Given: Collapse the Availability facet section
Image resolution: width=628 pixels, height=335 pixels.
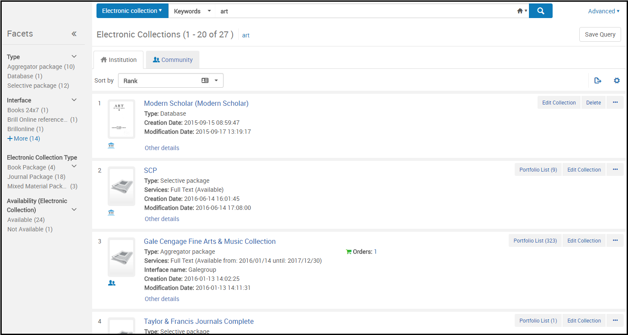Looking at the screenshot, I should tap(74, 210).
